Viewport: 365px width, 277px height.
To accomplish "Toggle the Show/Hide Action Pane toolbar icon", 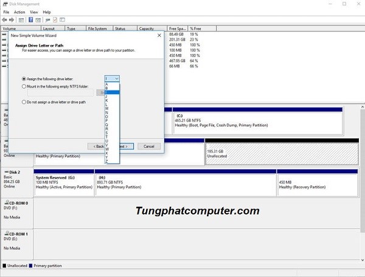I will coord(38,20).
